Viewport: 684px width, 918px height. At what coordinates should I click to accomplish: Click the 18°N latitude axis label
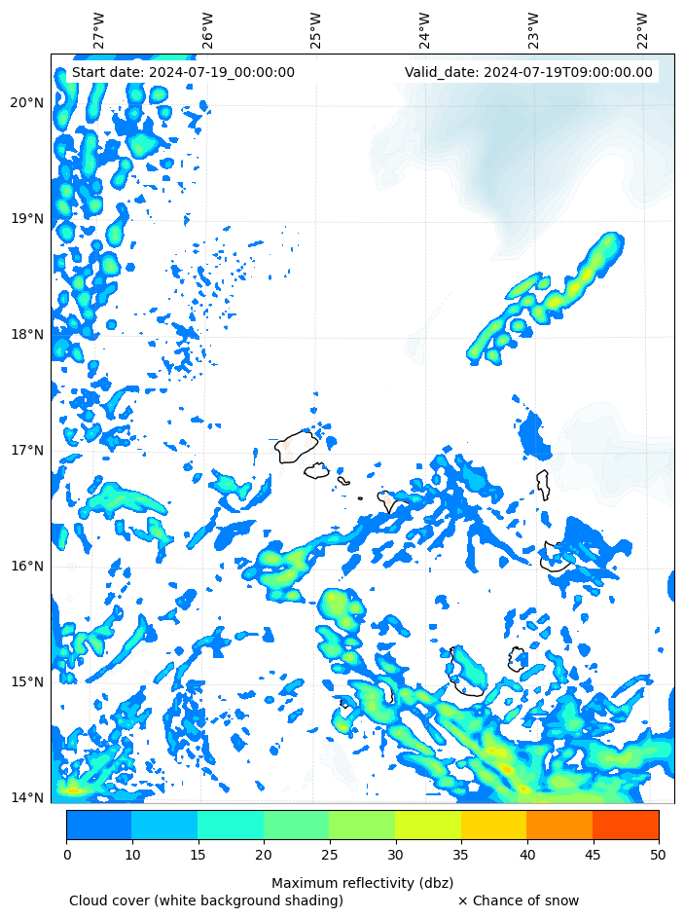27,335
